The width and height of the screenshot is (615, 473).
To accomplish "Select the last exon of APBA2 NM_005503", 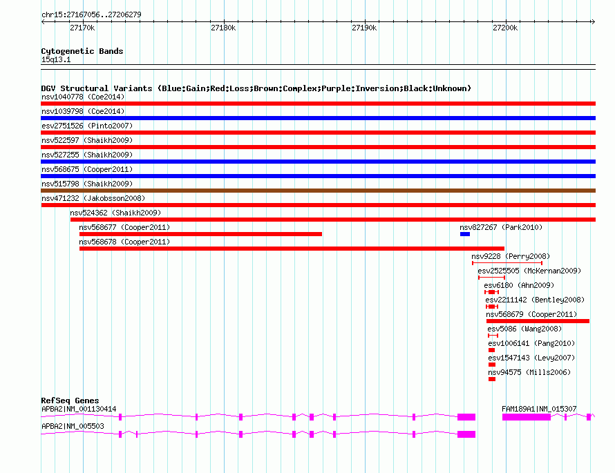I will point(466,434).
